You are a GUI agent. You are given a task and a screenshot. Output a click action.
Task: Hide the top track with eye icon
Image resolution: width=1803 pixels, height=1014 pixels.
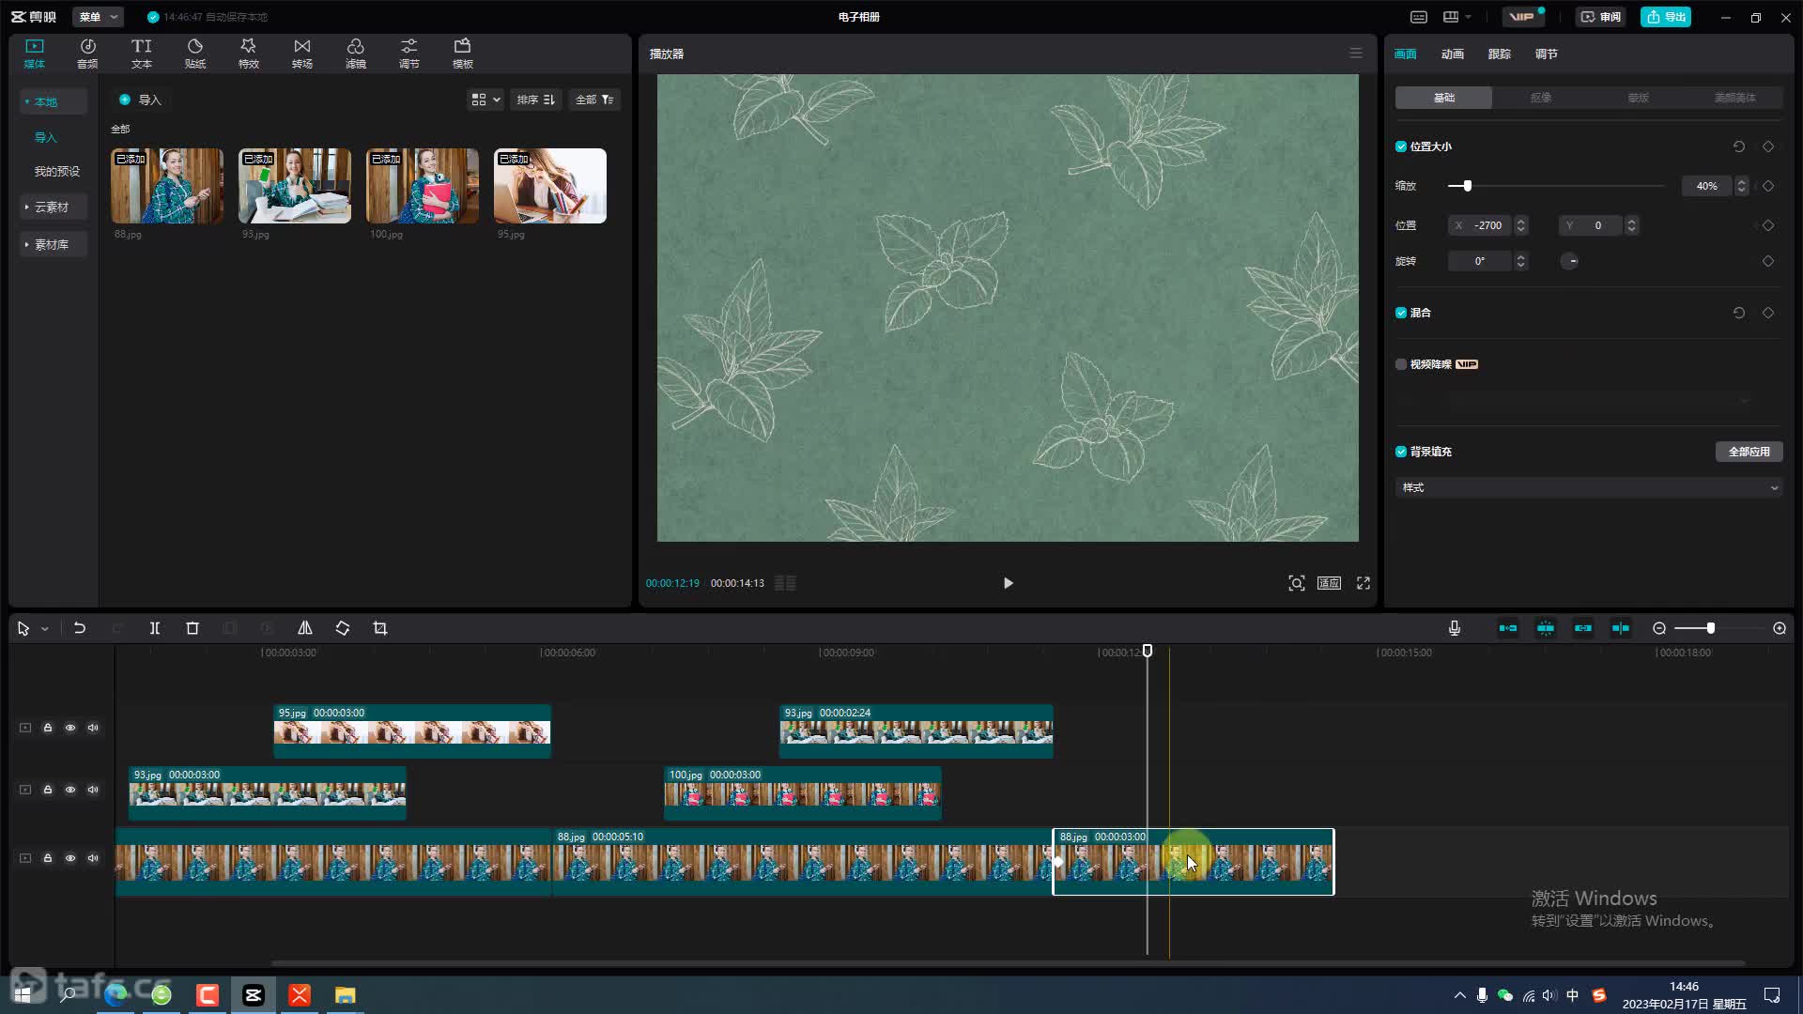click(x=70, y=728)
